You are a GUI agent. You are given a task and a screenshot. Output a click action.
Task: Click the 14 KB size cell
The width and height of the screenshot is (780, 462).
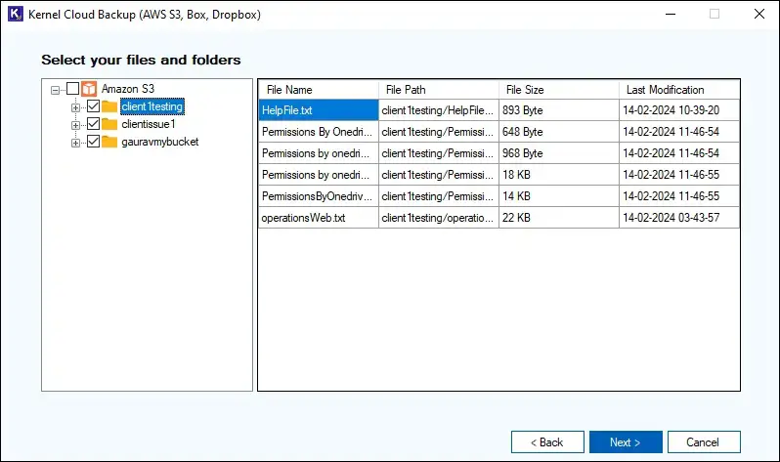point(559,196)
